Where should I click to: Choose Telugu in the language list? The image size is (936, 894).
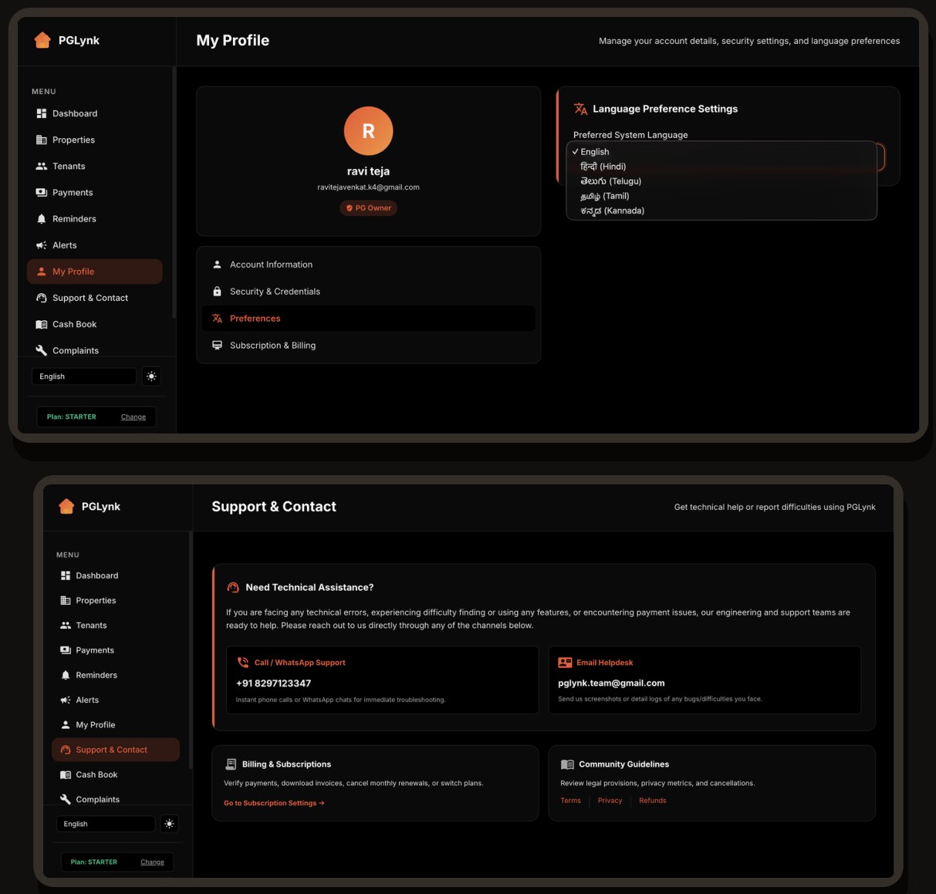(x=721, y=181)
